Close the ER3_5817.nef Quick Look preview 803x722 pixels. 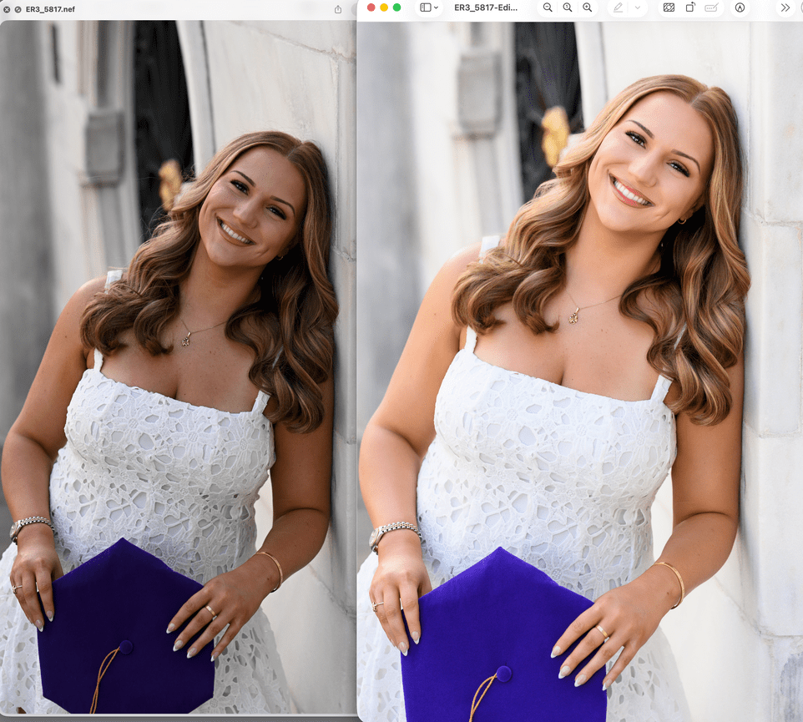[7, 9]
